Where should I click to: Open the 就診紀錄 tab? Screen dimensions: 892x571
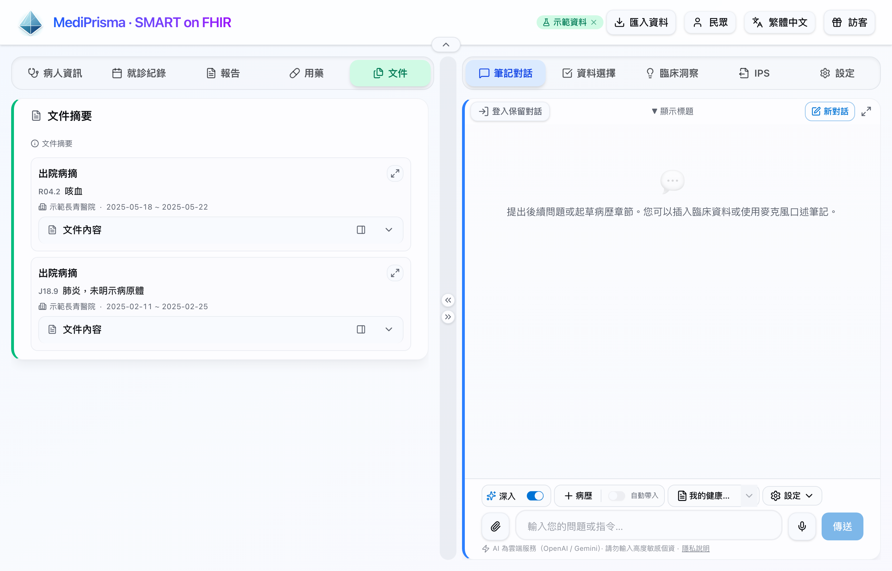pyautogui.click(x=139, y=73)
